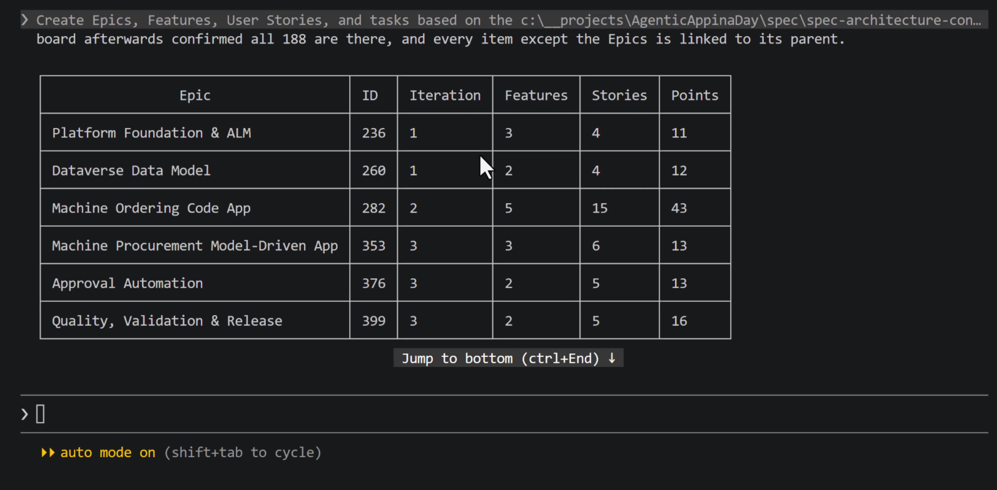Click the Iteration column header
997x490 pixels.
[x=445, y=95]
